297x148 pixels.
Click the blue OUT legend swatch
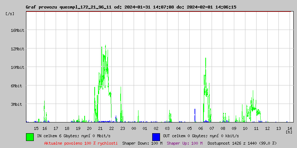[x=156, y=137]
